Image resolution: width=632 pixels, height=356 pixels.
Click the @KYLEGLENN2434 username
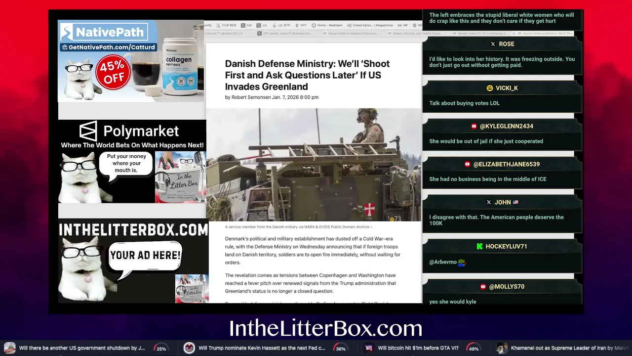507,126
